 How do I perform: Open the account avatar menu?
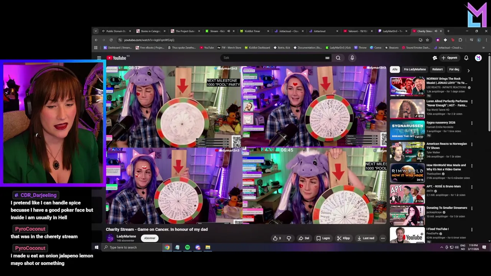click(478, 58)
